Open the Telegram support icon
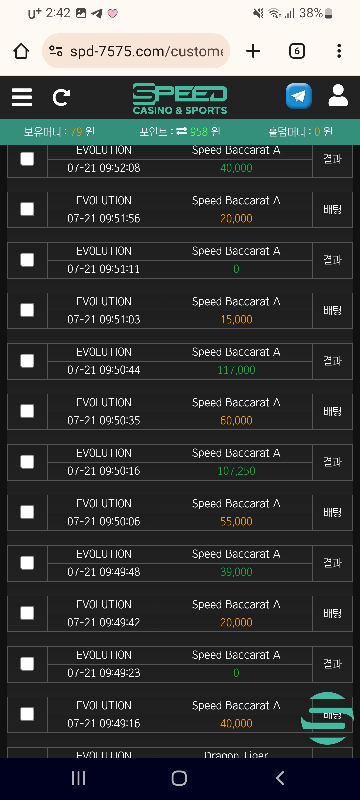 tap(299, 96)
